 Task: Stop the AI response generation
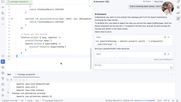[171, 68]
